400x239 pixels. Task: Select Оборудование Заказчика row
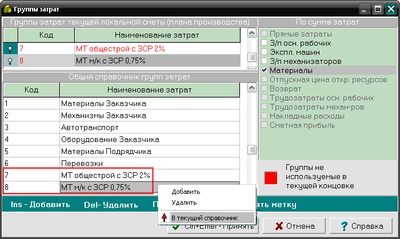(121, 140)
